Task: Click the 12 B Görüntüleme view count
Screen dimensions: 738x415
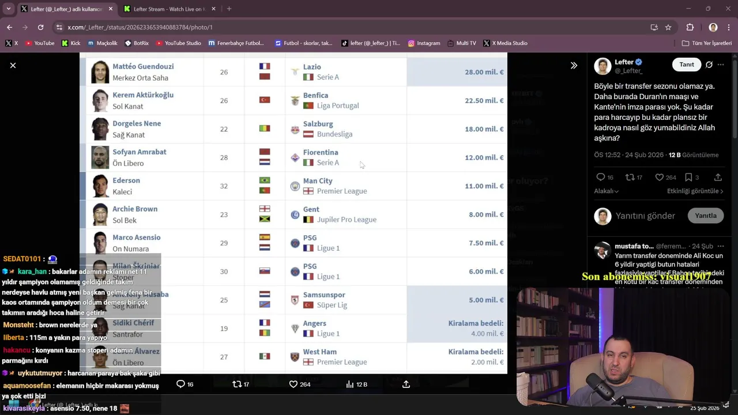Action: click(x=693, y=155)
